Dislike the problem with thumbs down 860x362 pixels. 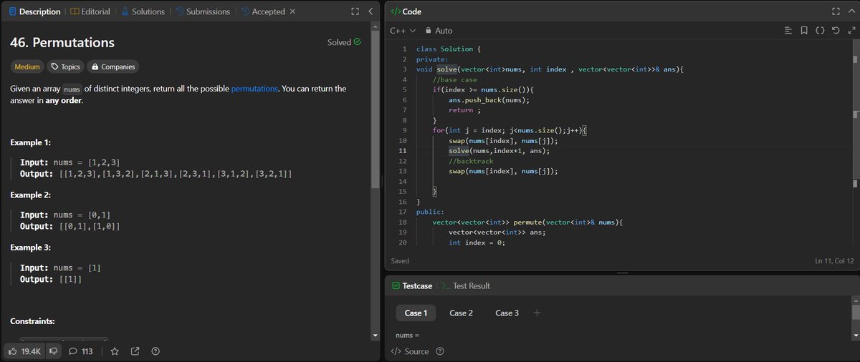point(53,351)
